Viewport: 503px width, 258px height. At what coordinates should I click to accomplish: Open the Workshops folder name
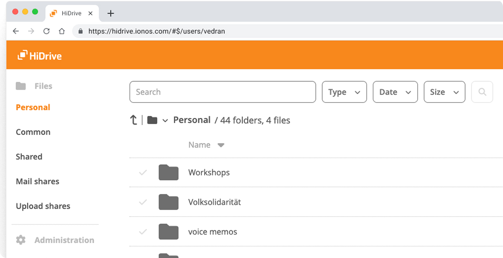coord(209,172)
